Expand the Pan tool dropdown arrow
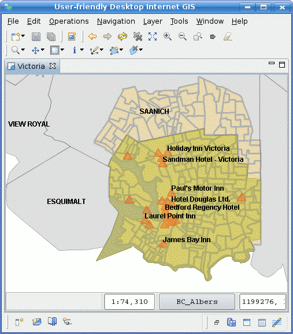This screenshot has width=293, height=334. point(43,50)
